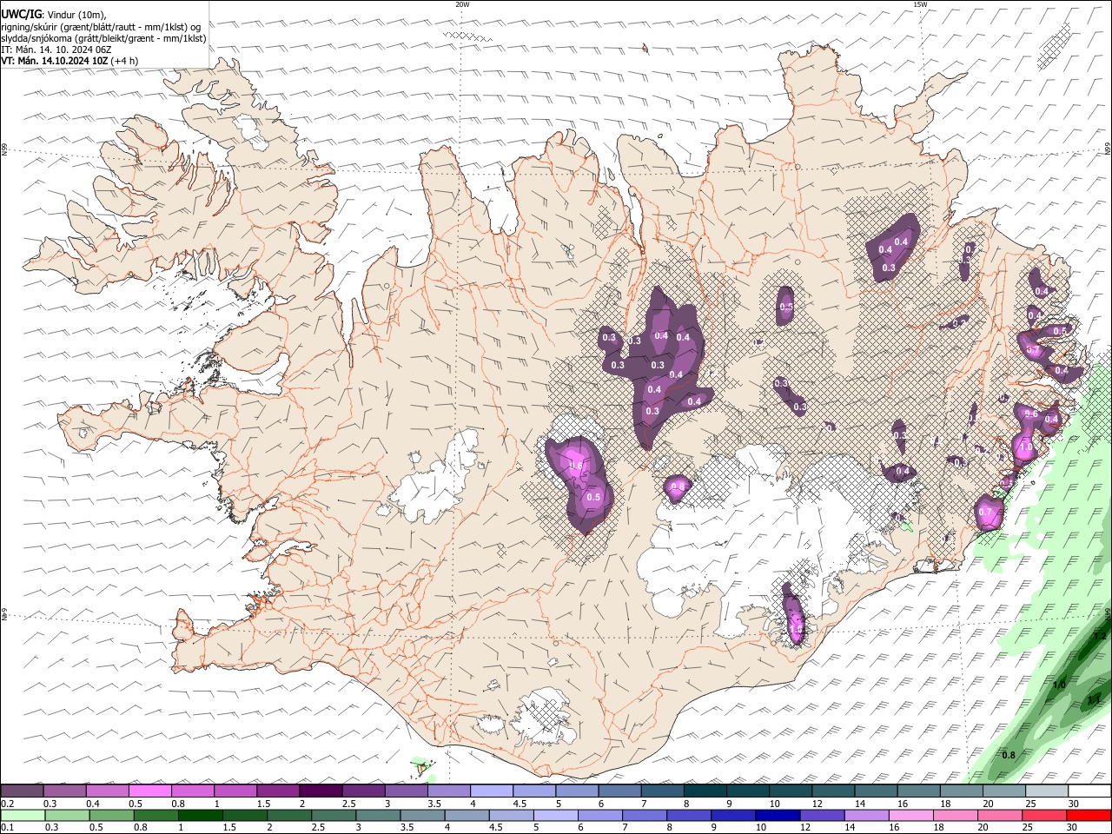Image resolution: width=1112 pixels, height=834 pixels.
Task: Select the top legend white swatch labeled 30
Action: (1089, 791)
